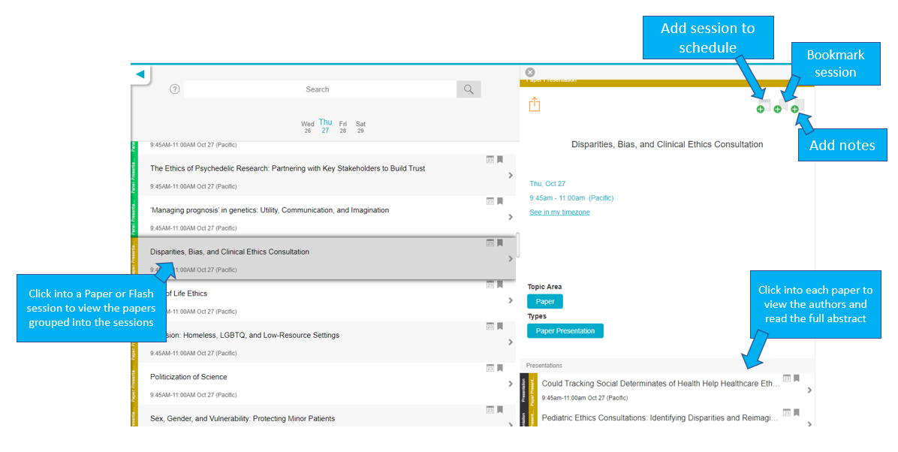898x452 pixels.
Task: Switch to the Sat 29 day tab
Action: pos(361,127)
